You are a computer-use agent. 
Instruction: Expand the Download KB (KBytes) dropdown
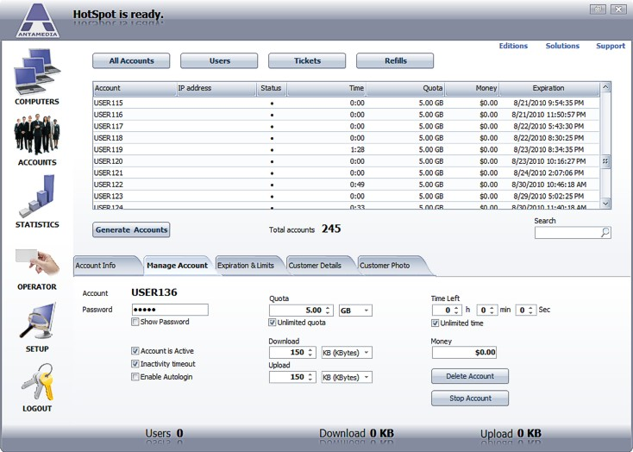click(x=347, y=353)
